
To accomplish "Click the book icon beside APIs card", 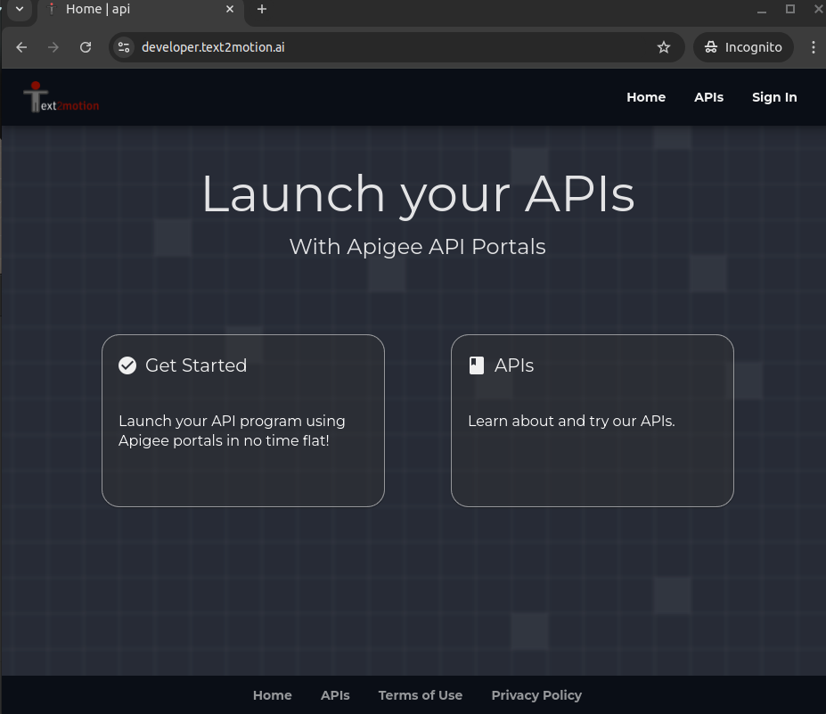I will coord(477,365).
